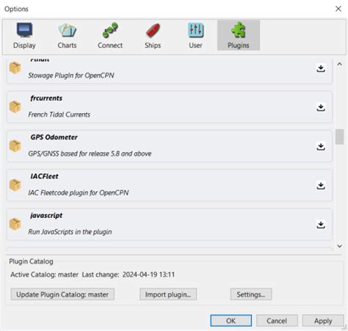Click the Cancel button
348x331 pixels.
tap(277, 321)
